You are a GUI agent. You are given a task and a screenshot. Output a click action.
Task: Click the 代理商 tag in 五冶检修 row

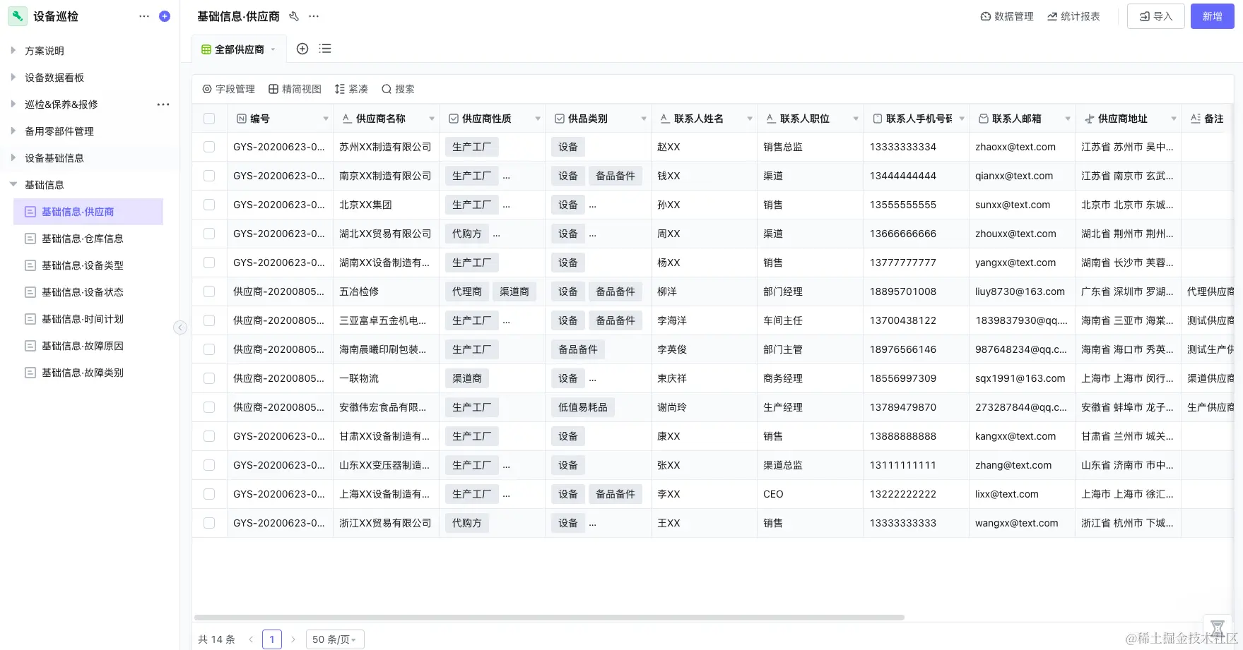467,291
